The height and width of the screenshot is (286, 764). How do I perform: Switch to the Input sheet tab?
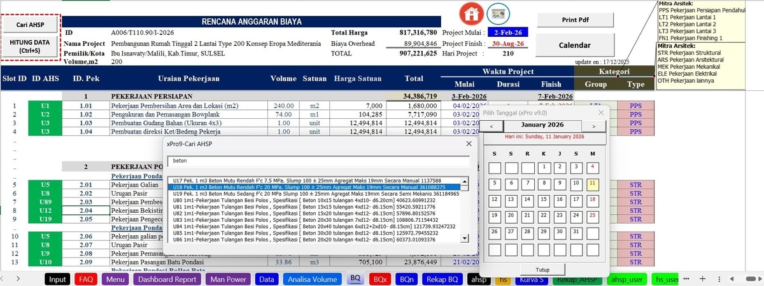tap(58, 278)
